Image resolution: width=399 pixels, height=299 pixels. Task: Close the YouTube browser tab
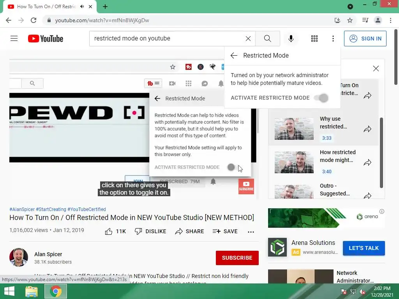click(90, 7)
